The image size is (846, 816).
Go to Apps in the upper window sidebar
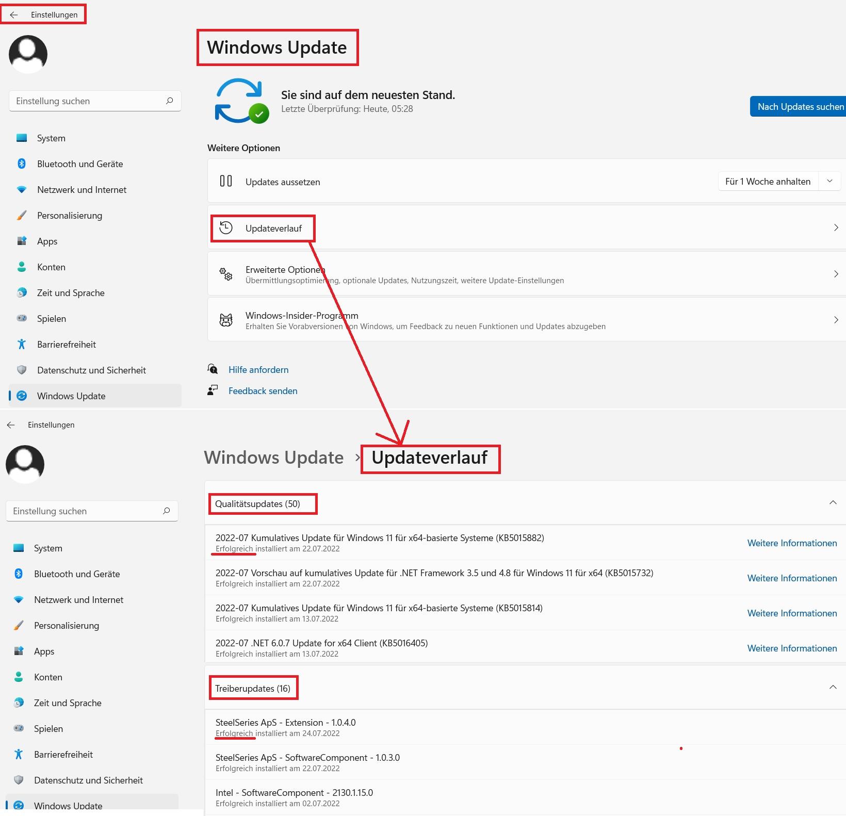coord(95,241)
